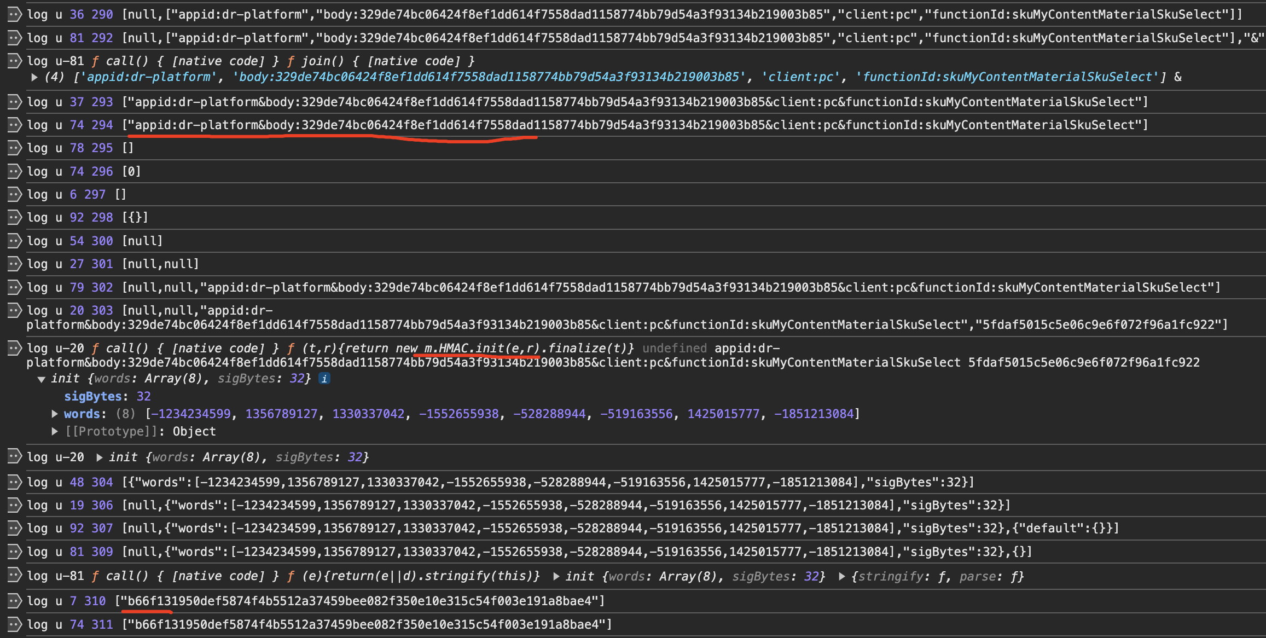Click the logpoint icon on the 'log u 78 295' row
The image size is (1266, 638).
coord(14,148)
